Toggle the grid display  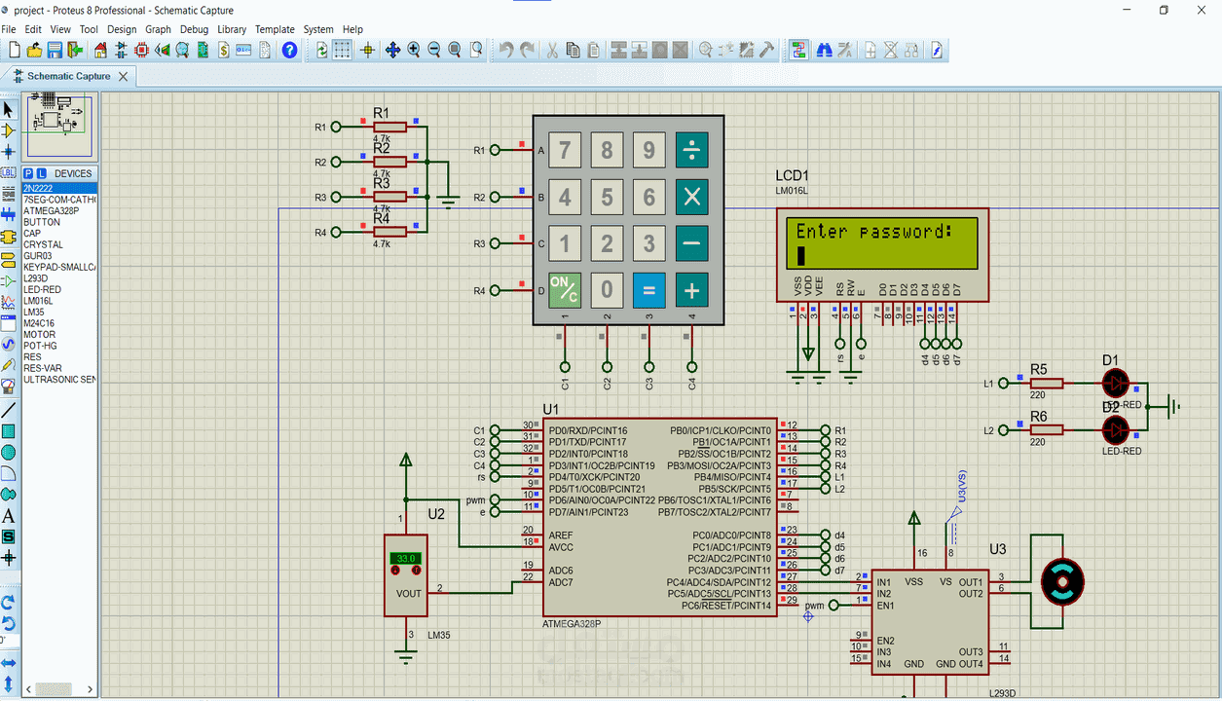click(341, 49)
